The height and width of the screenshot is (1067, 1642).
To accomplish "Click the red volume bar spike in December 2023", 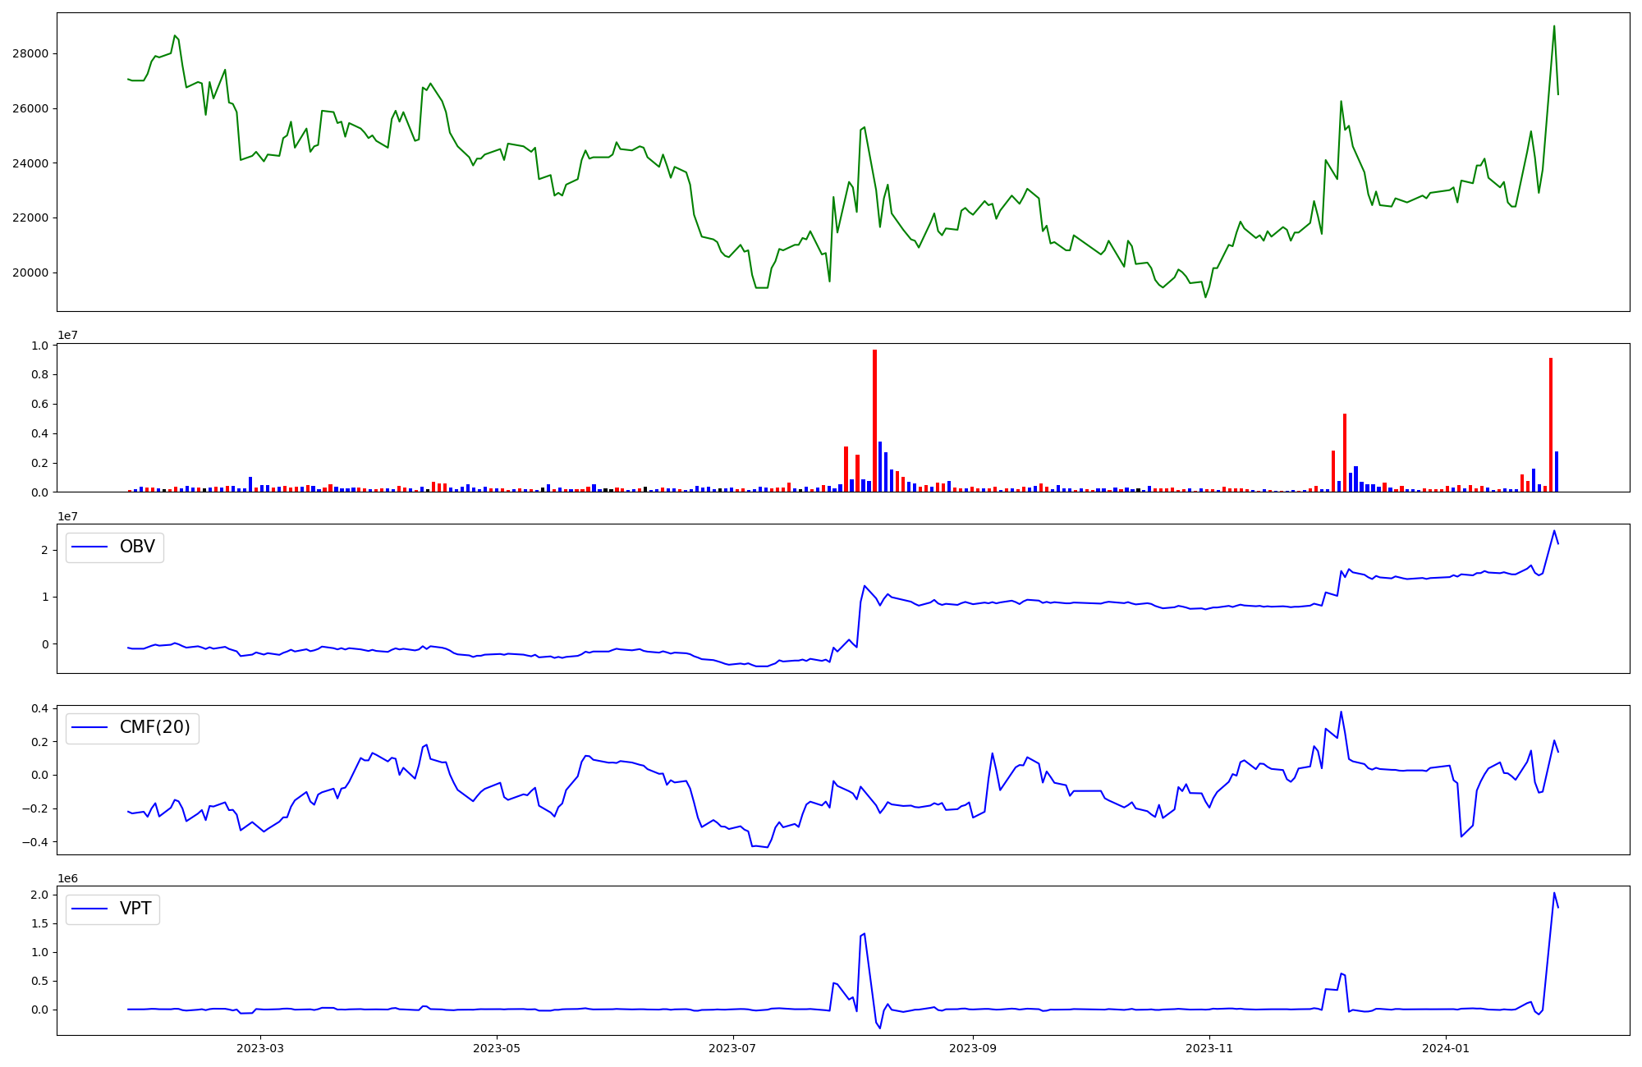I will pos(1344,452).
